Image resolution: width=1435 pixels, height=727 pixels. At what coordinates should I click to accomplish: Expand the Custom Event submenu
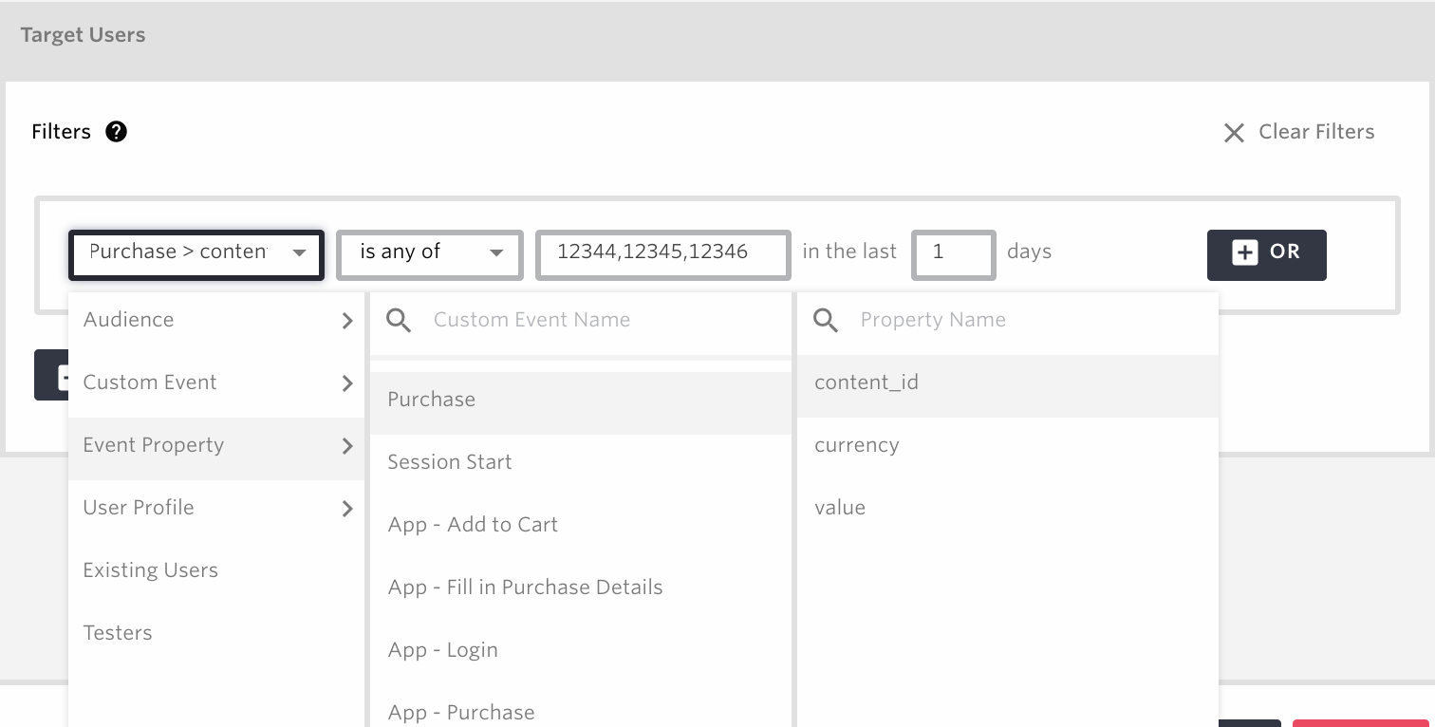coord(216,382)
